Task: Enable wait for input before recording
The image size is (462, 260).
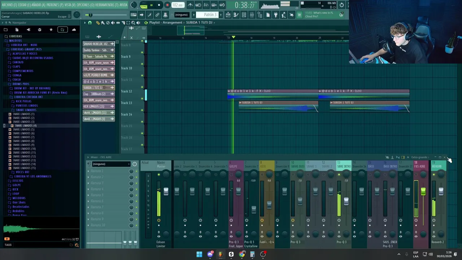Action: [198, 5]
